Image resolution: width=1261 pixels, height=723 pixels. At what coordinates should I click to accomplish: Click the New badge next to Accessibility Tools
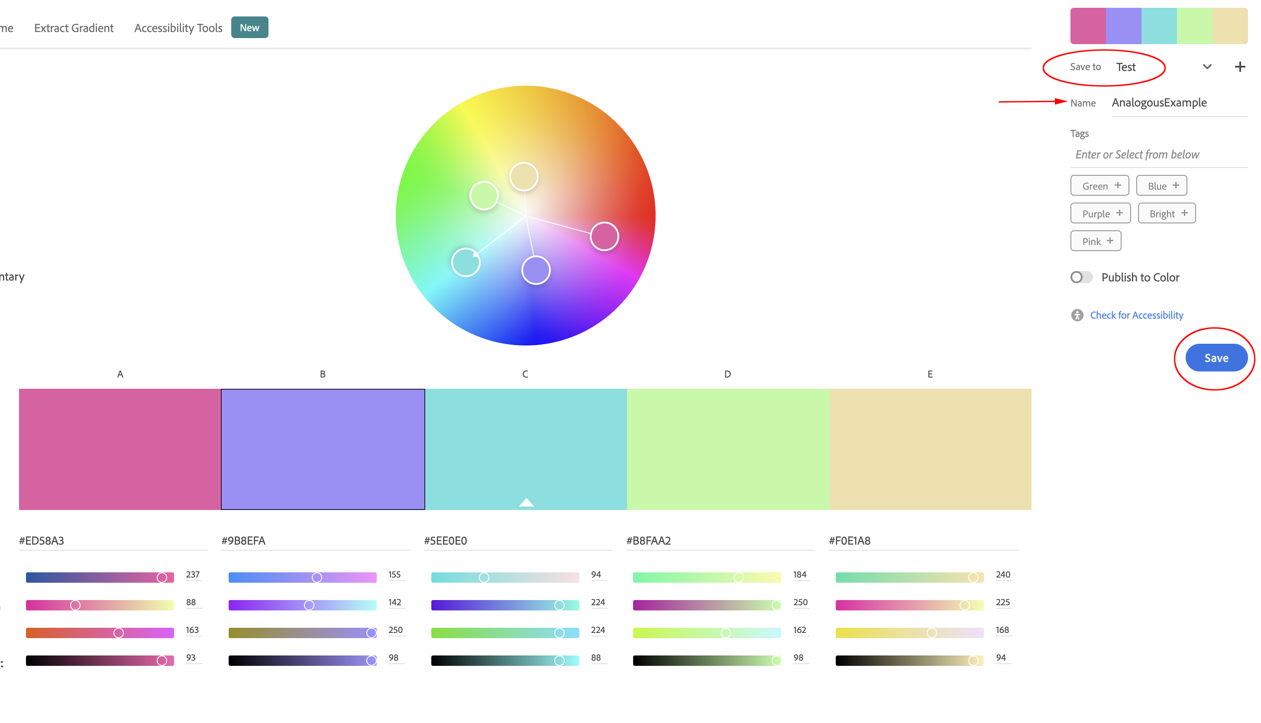pyautogui.click(x=249, y=27)
